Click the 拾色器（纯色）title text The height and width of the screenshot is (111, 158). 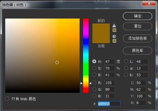14,5
